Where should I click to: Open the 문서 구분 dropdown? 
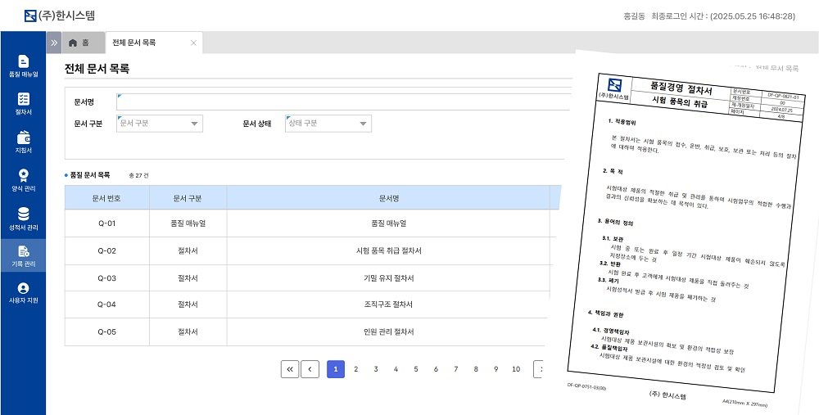pos(160,124)
